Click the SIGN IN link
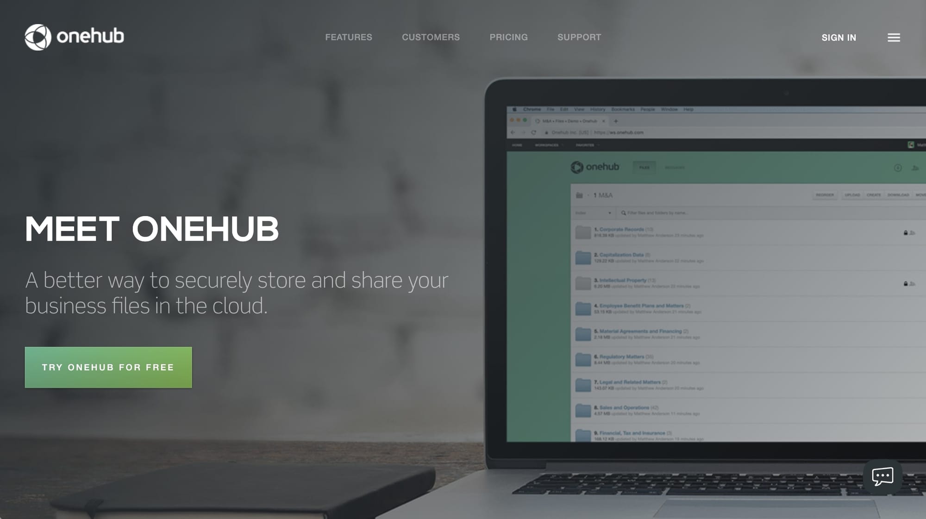Image resolution: width=926 pixels, height=519 pixels. click(x=839, y=37)
